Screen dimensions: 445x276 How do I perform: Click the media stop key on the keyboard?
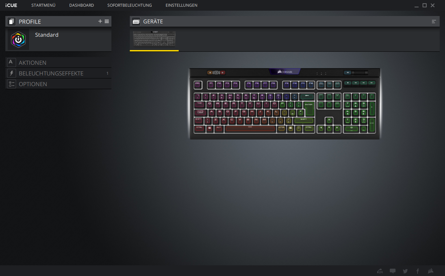click(x=348, y=83)
